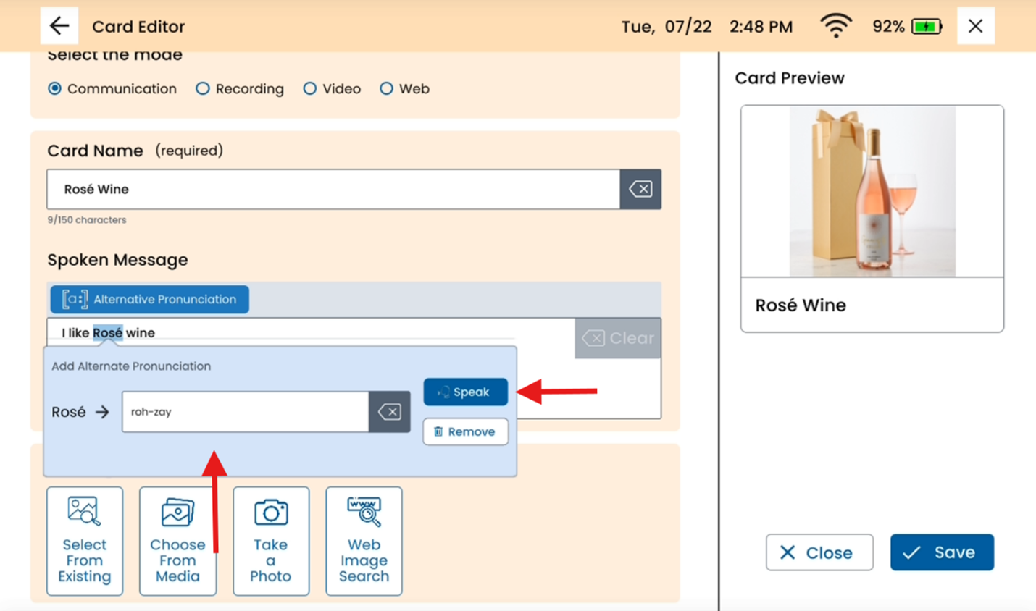Remove the alternate pronunciation
This screenshot has width=1036, height=611.
point(465,431)
